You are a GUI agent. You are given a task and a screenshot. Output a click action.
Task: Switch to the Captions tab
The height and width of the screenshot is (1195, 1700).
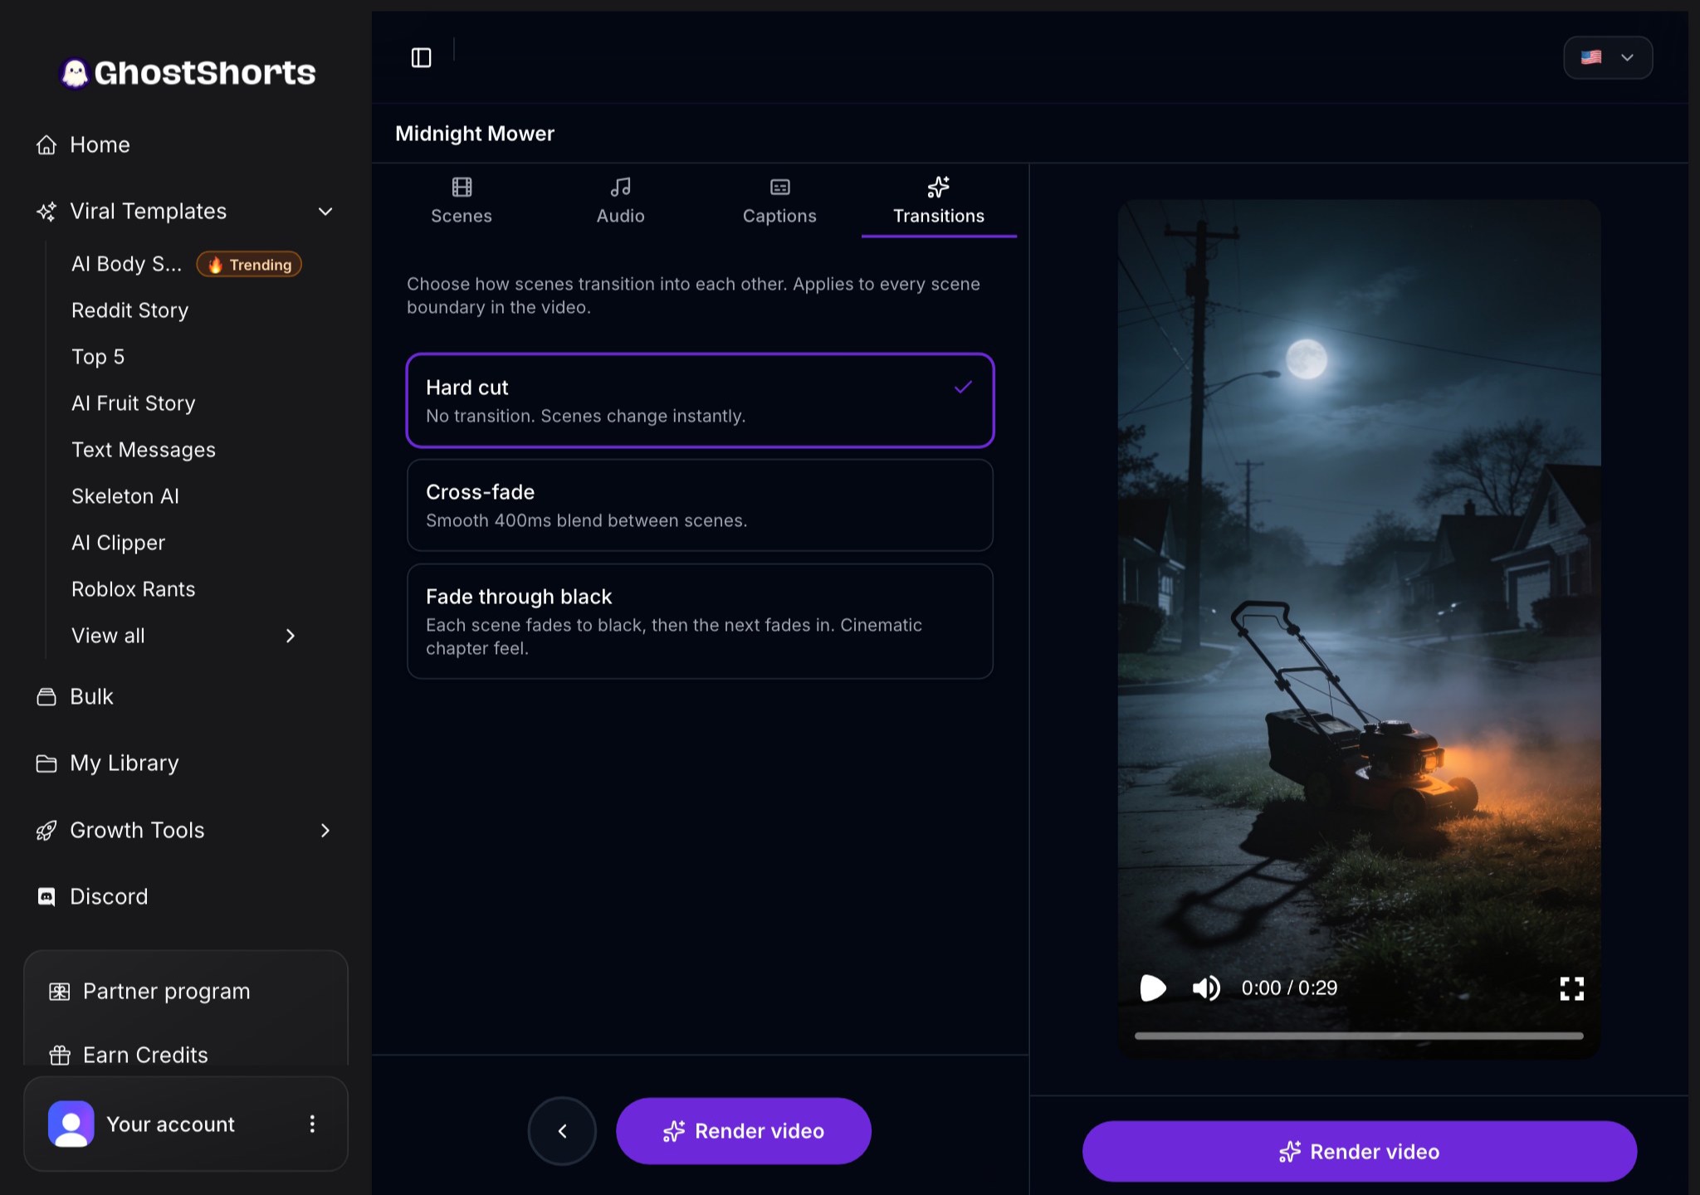779,201
